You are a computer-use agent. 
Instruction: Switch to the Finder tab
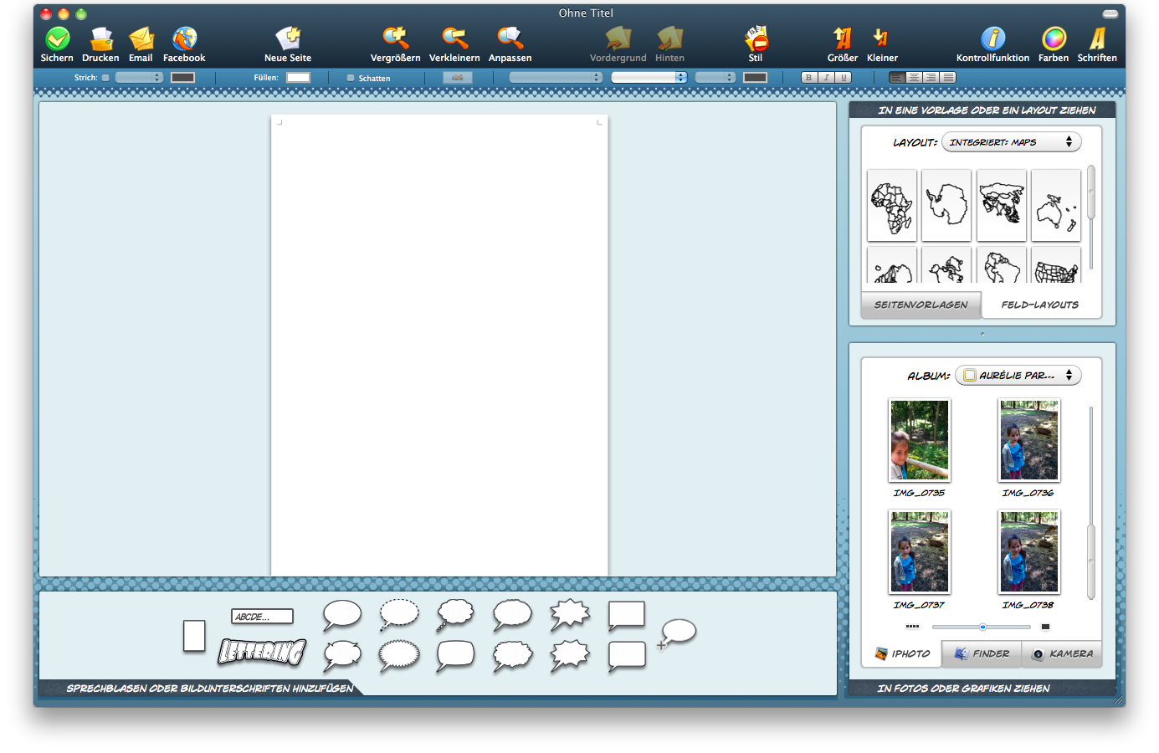[x=982, y=653]
